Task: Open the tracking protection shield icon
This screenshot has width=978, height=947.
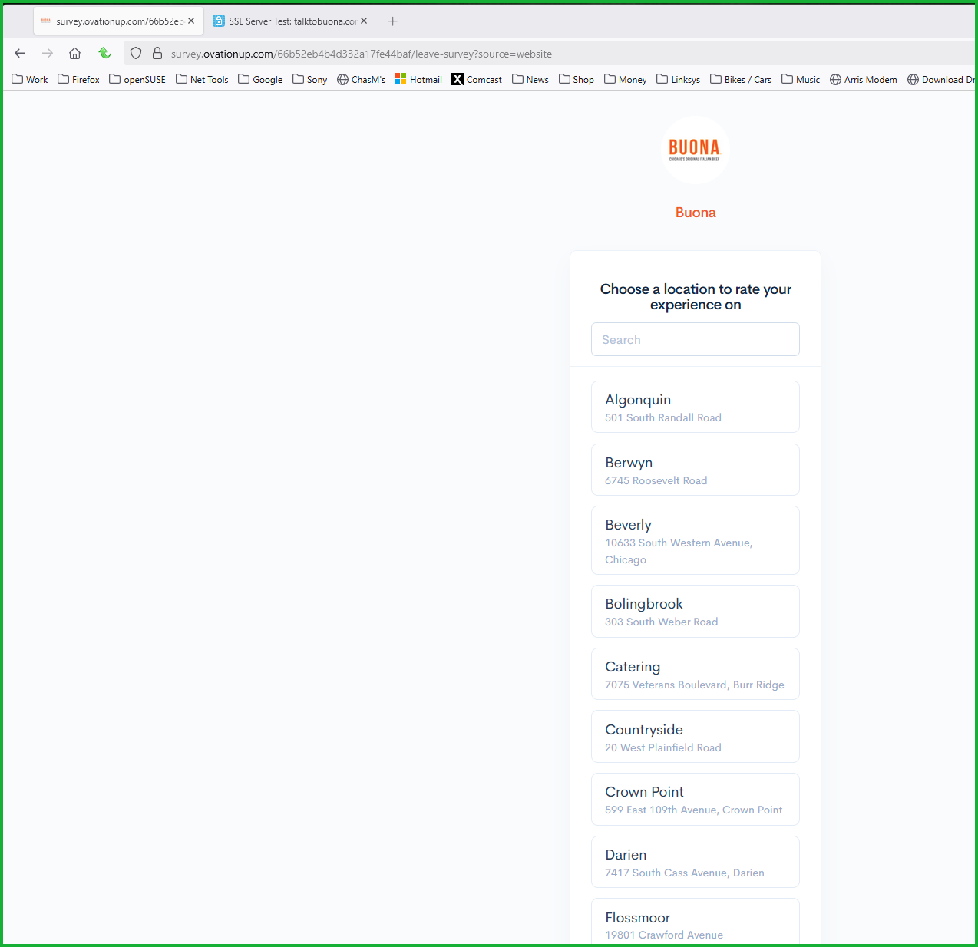Action: click(136, 54)
